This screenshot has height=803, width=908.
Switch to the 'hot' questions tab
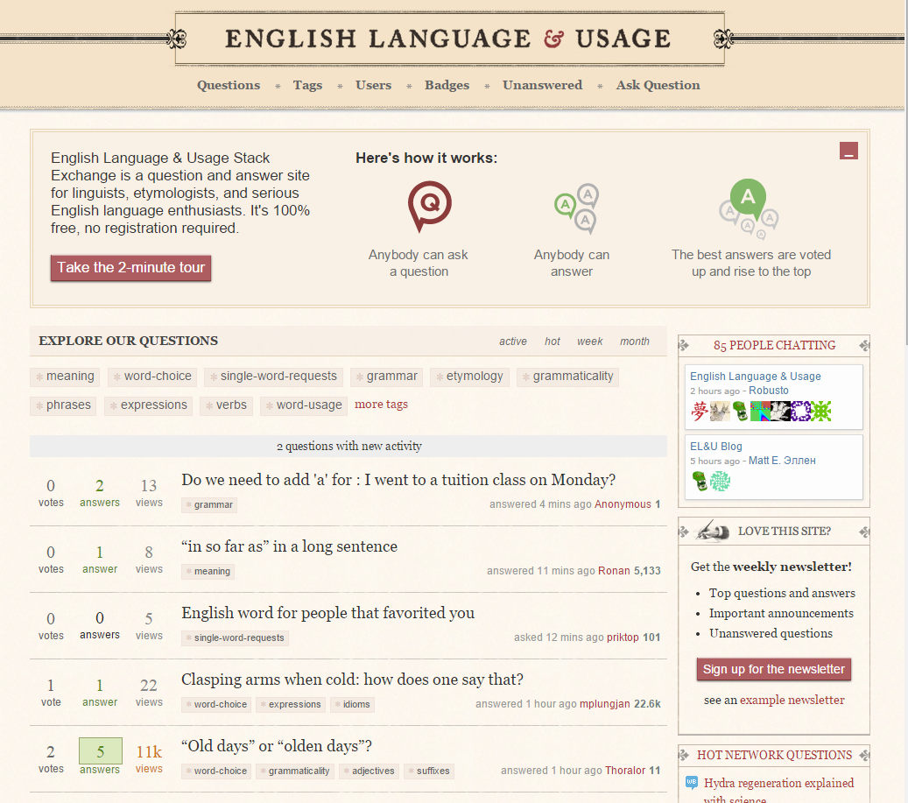coord(553,342)
